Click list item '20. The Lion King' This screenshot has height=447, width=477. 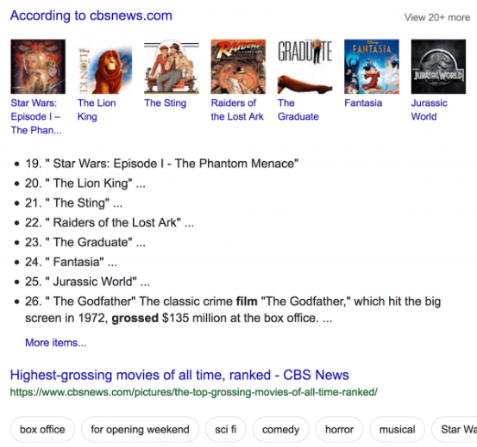point(85,183)
